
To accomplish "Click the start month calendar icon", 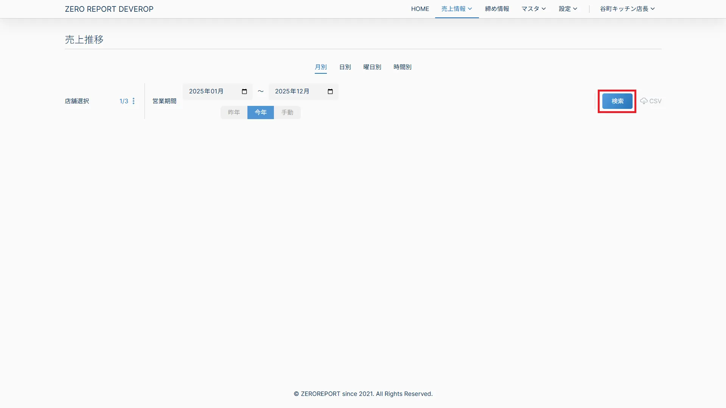I will [244, 92].
